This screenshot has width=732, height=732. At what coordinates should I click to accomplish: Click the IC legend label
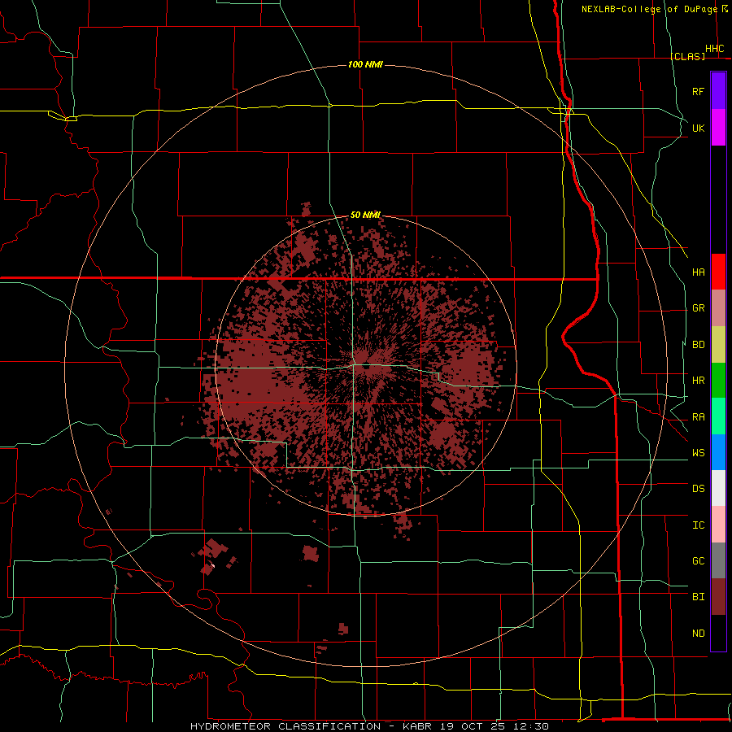698,525
